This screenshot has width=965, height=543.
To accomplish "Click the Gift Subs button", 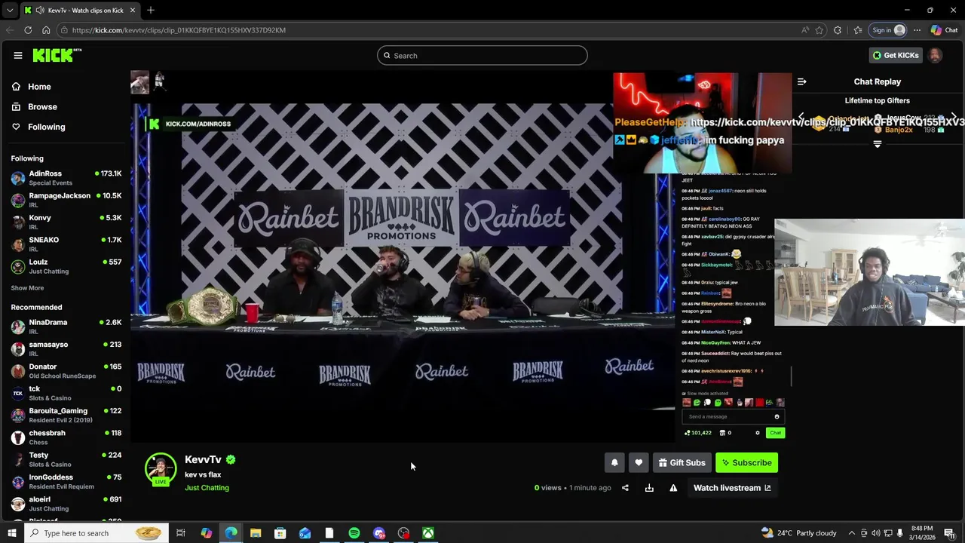I will coord(682,462).
